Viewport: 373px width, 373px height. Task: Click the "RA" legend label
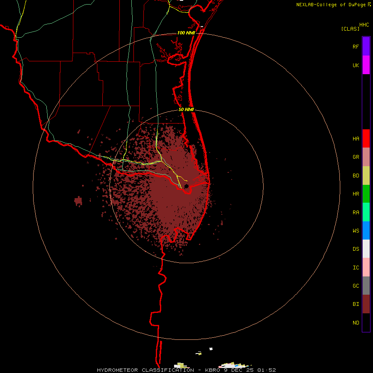pyautogui.click(x=356, y=213)
